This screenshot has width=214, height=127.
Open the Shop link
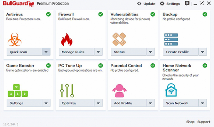coord(190,122)
